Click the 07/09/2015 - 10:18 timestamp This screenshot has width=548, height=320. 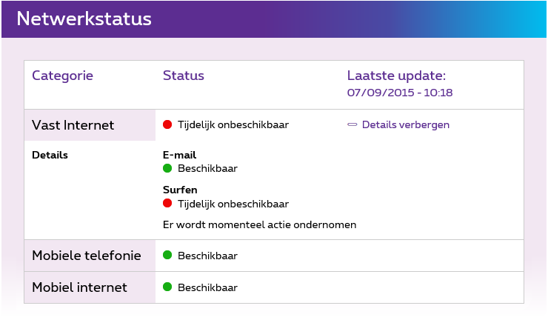click(x=400, y=93)
